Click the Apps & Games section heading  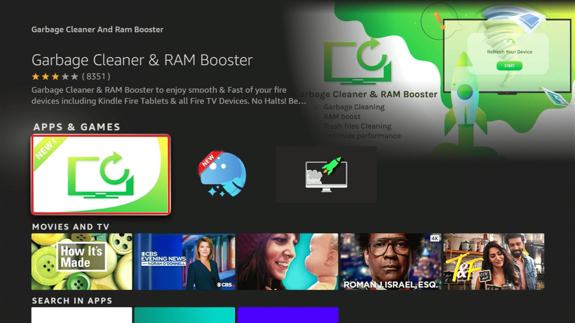tap(77, 127)
